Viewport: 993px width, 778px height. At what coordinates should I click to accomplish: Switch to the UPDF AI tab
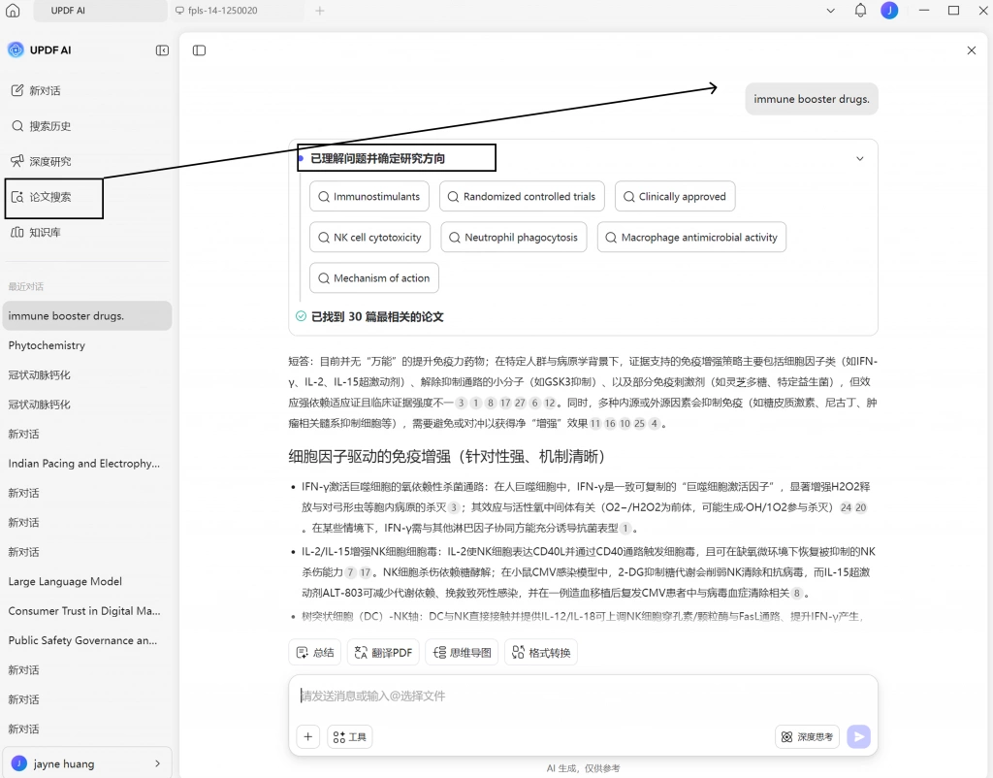[100, 11]
